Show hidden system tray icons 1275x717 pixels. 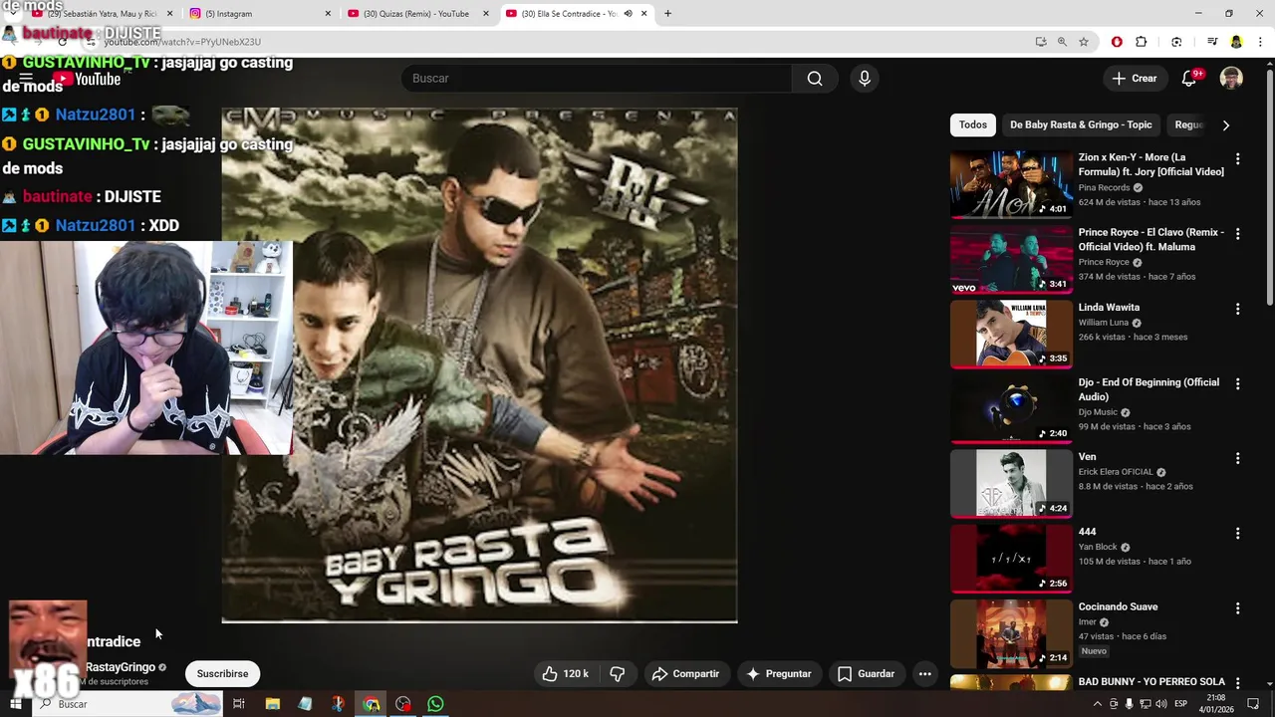pos(1098,704)
